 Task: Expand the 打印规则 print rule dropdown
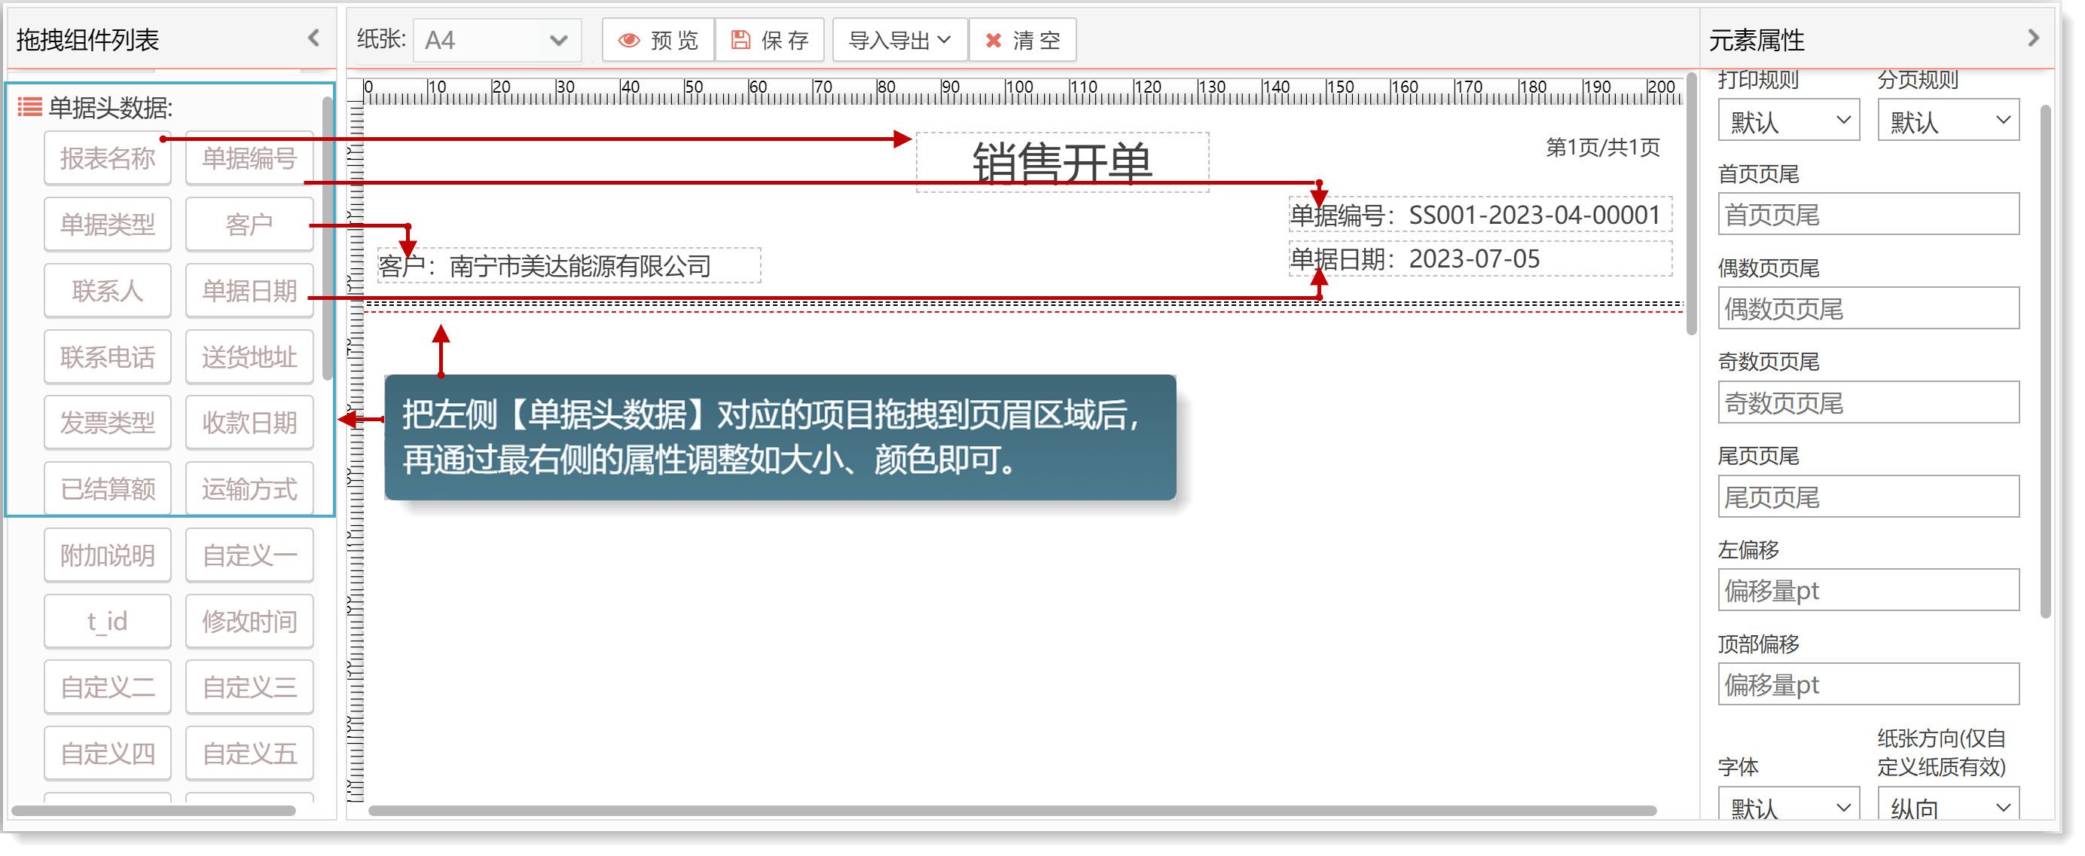tap(1788, 121)
